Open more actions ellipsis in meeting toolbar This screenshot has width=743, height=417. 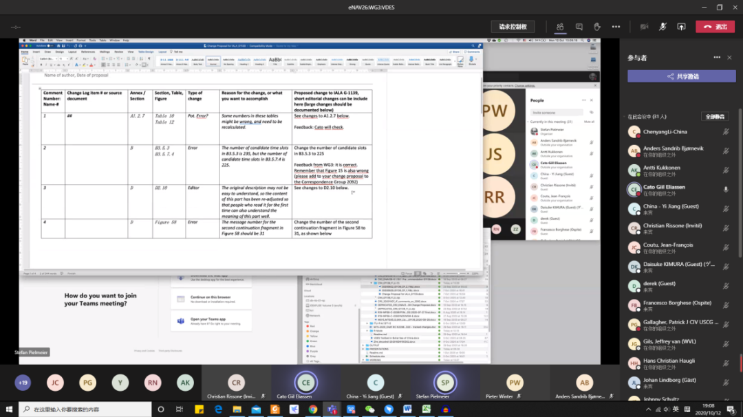(614, 27)
